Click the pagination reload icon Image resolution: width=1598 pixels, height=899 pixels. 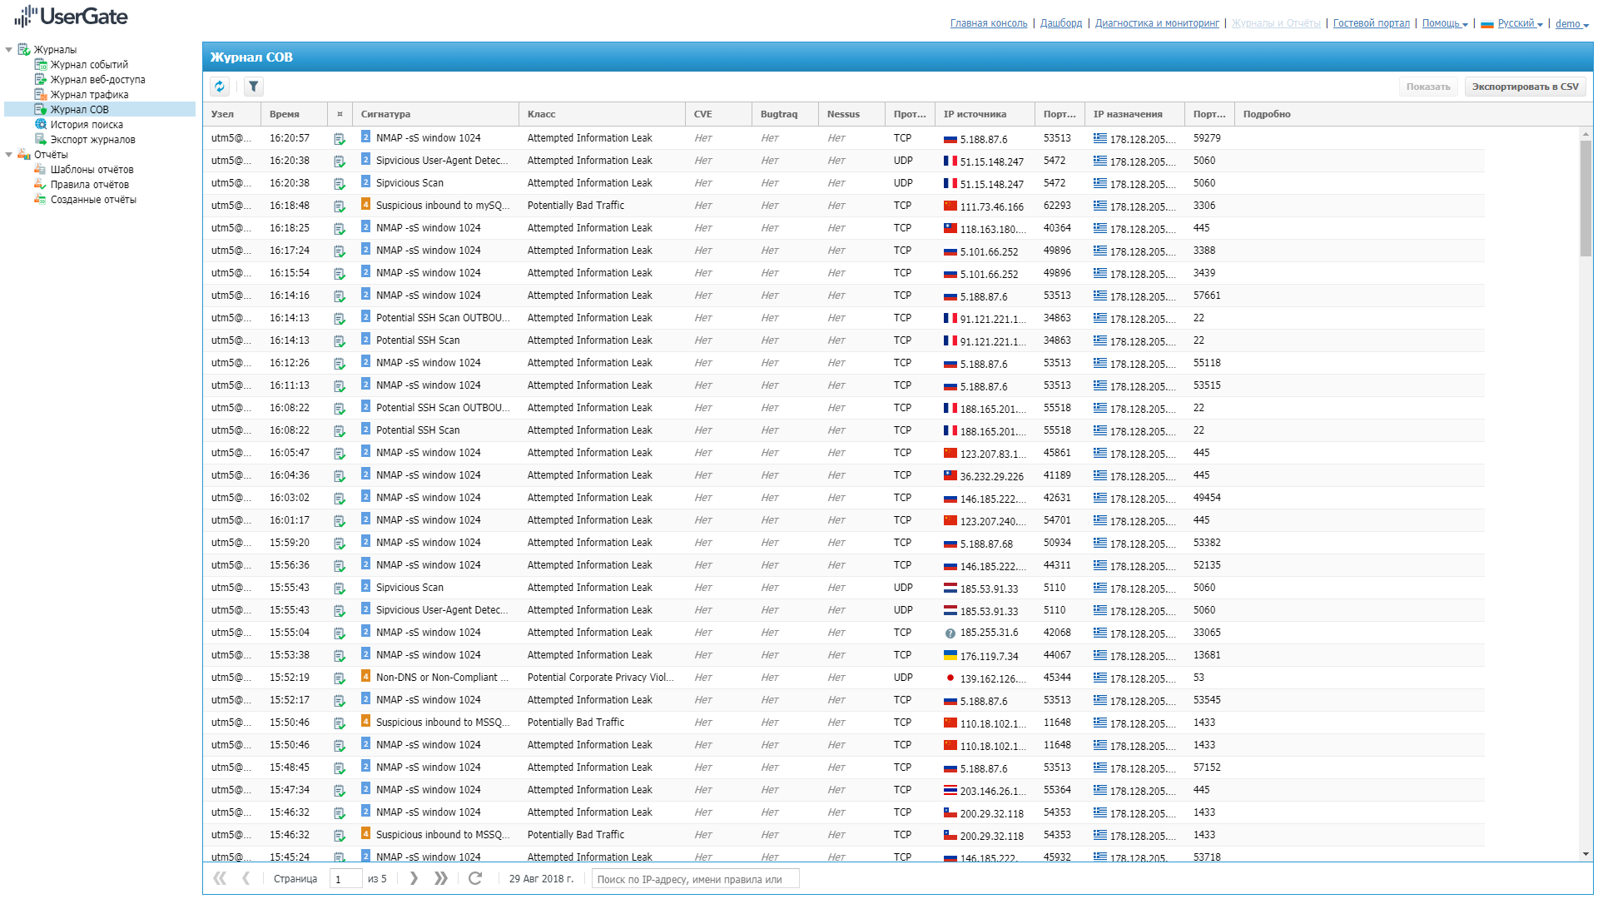pyautogui.click(x=475, y=878)
